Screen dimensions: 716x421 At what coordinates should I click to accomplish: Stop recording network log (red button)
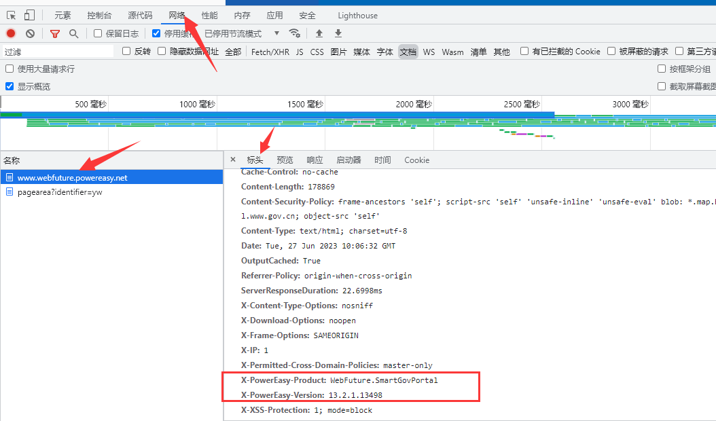coord(11,33)
